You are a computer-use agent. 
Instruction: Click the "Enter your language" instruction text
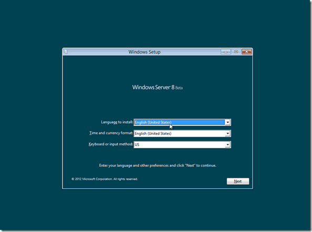coord(158,165)
